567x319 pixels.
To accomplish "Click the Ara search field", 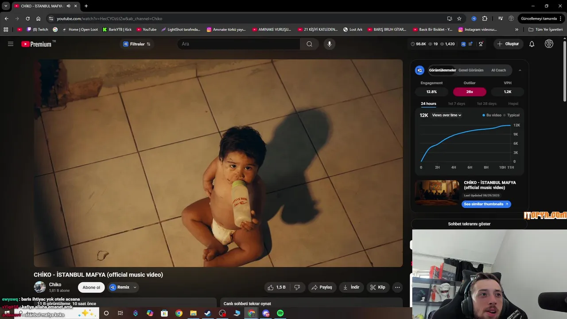I will click(239, 44).
